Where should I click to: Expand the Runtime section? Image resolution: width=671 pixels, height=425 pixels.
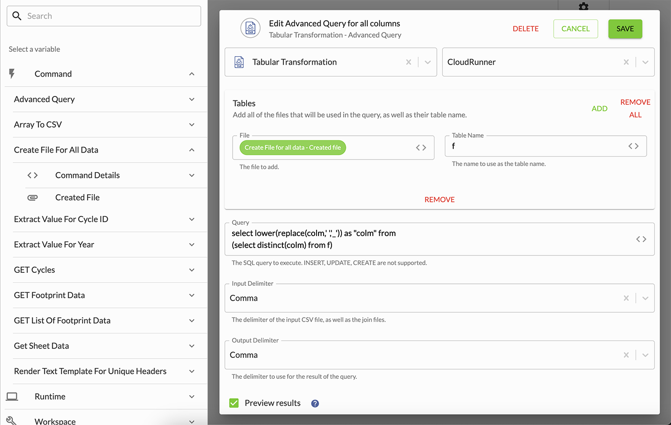(x=192, y=397)
